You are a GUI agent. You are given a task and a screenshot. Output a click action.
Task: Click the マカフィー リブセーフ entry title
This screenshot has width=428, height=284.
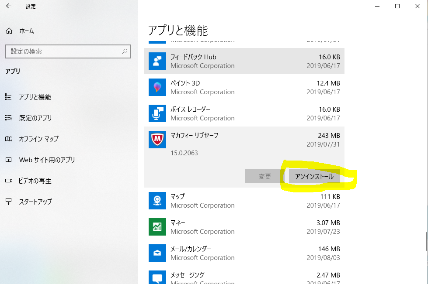[x=195, y=135]
